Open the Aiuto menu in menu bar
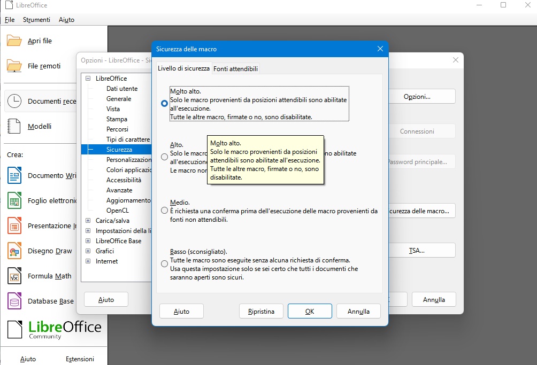 pos(66,20)
